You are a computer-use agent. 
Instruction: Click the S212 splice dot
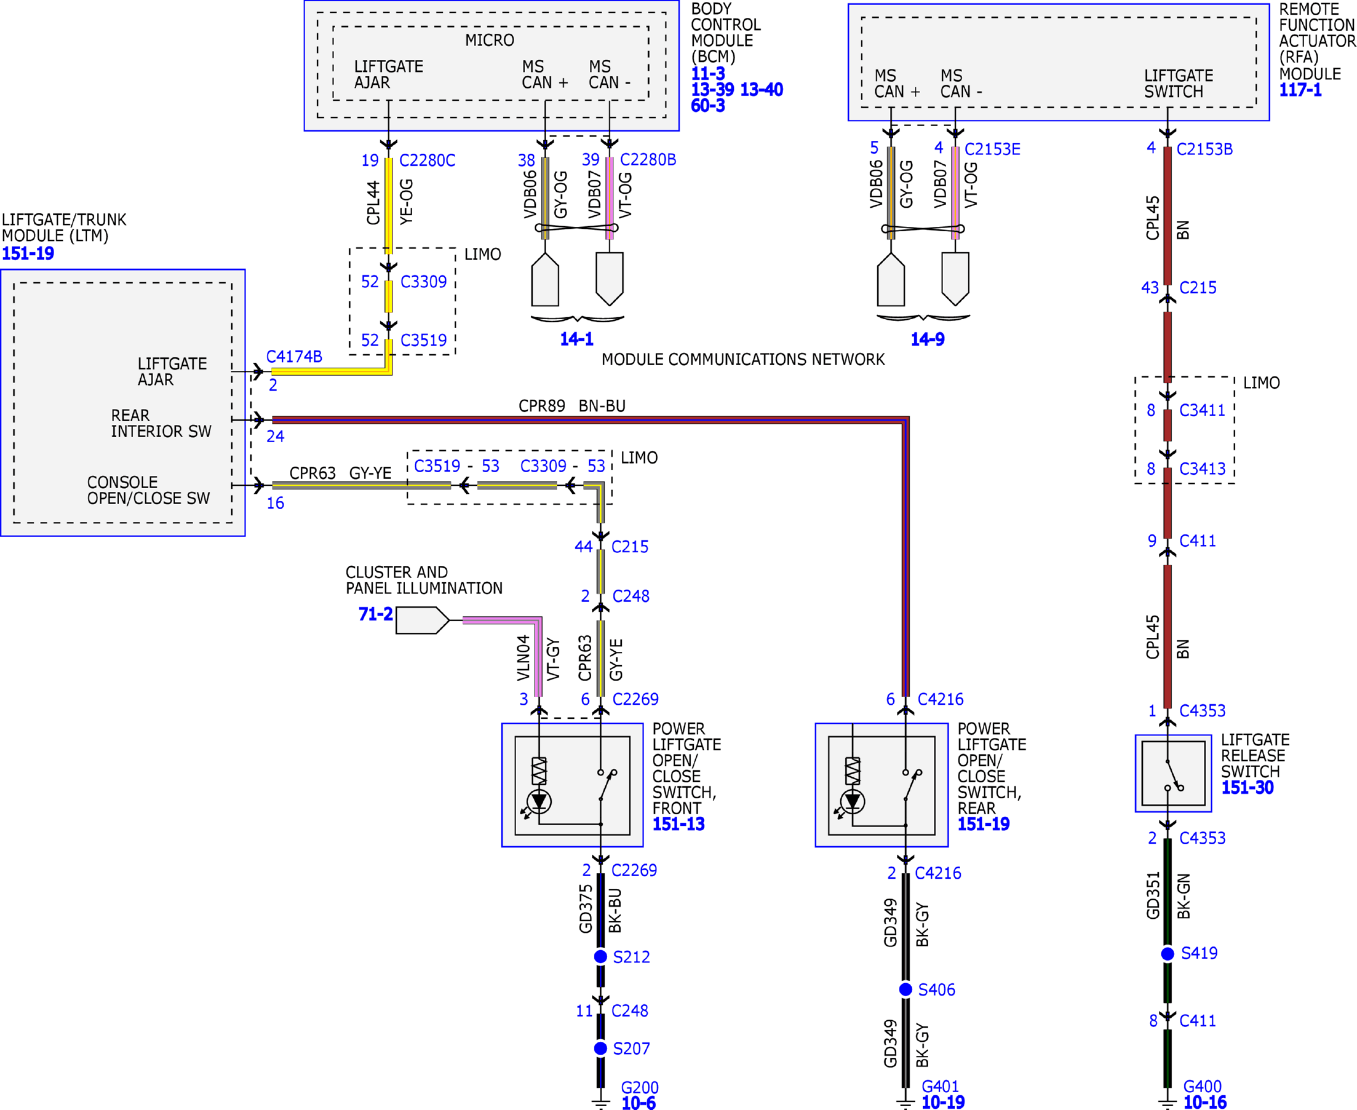pos(600,956)
